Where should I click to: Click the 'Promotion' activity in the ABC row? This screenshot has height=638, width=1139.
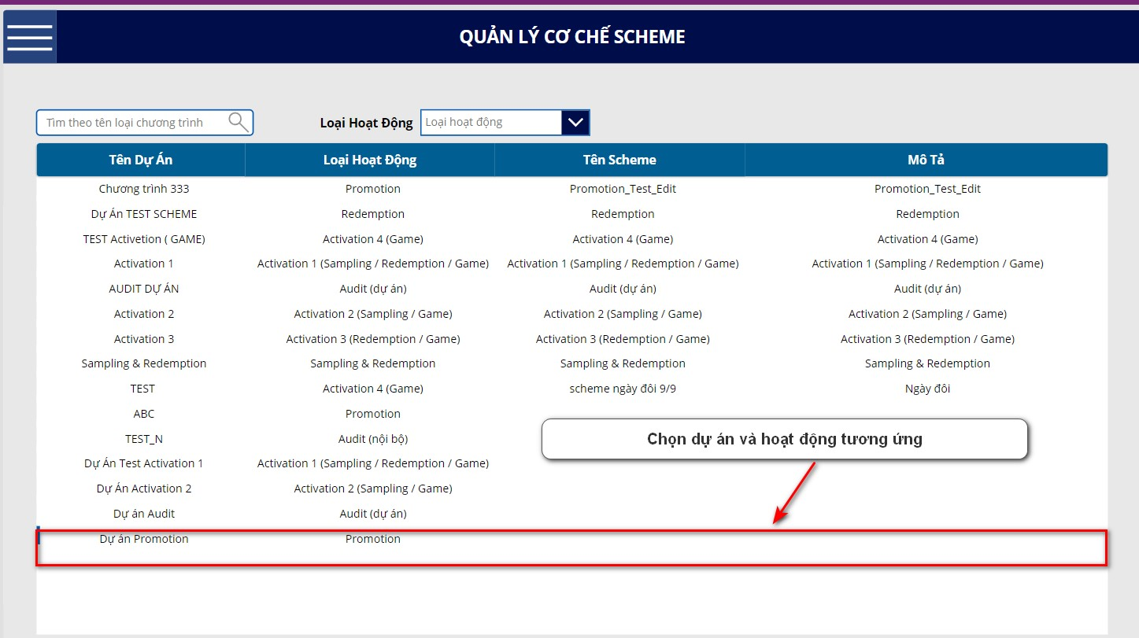pyautogui.click(x=373, y=414)
